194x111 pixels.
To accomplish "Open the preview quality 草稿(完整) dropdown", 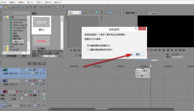I will coord(137,13).
